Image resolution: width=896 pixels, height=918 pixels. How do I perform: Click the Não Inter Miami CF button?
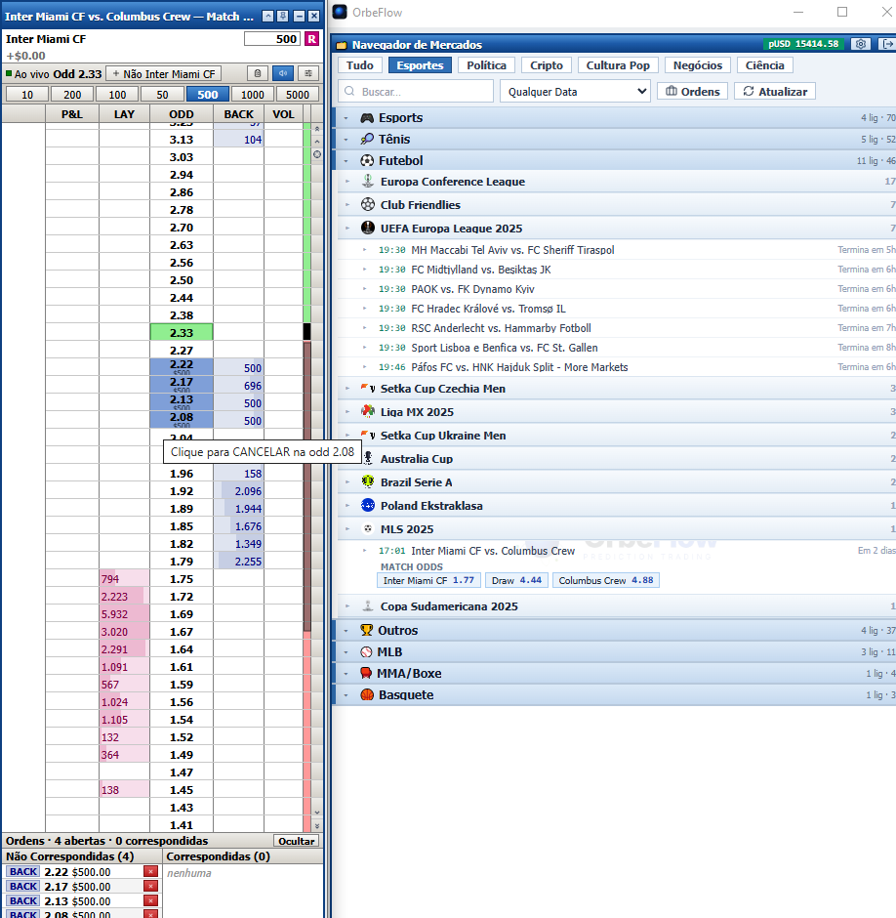[x=163, y=74]
